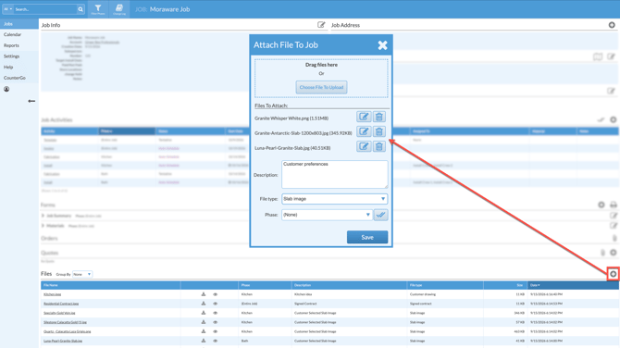Download the Quartz Calacatta Luna Grigio file
Viewport: 620px width, 348px height.
point(204,331)
